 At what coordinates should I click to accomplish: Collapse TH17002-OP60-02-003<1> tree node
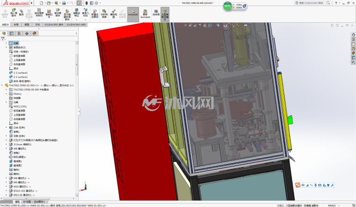2,85
